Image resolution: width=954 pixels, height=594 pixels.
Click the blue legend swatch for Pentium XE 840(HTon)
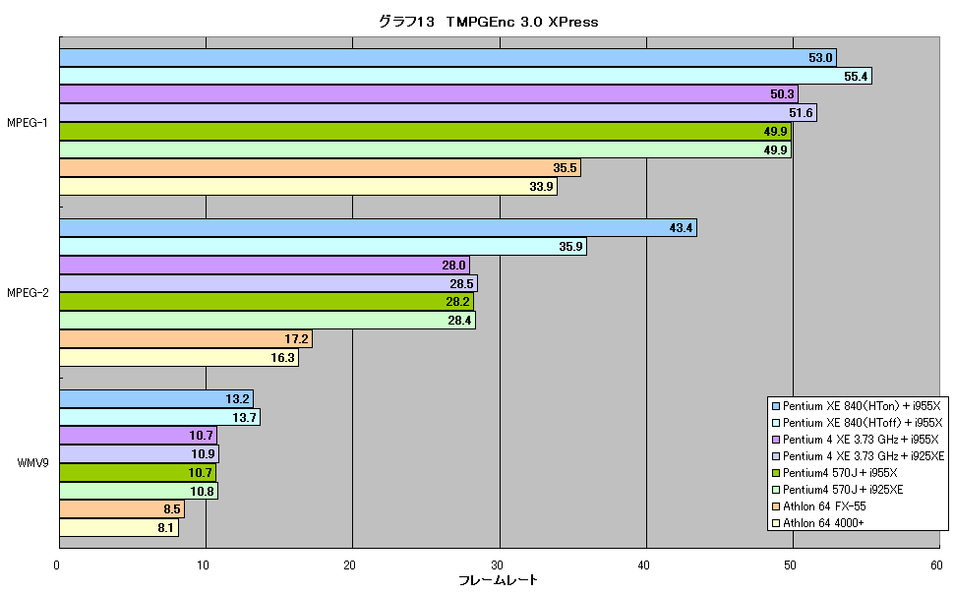click(x=776, y=406)
